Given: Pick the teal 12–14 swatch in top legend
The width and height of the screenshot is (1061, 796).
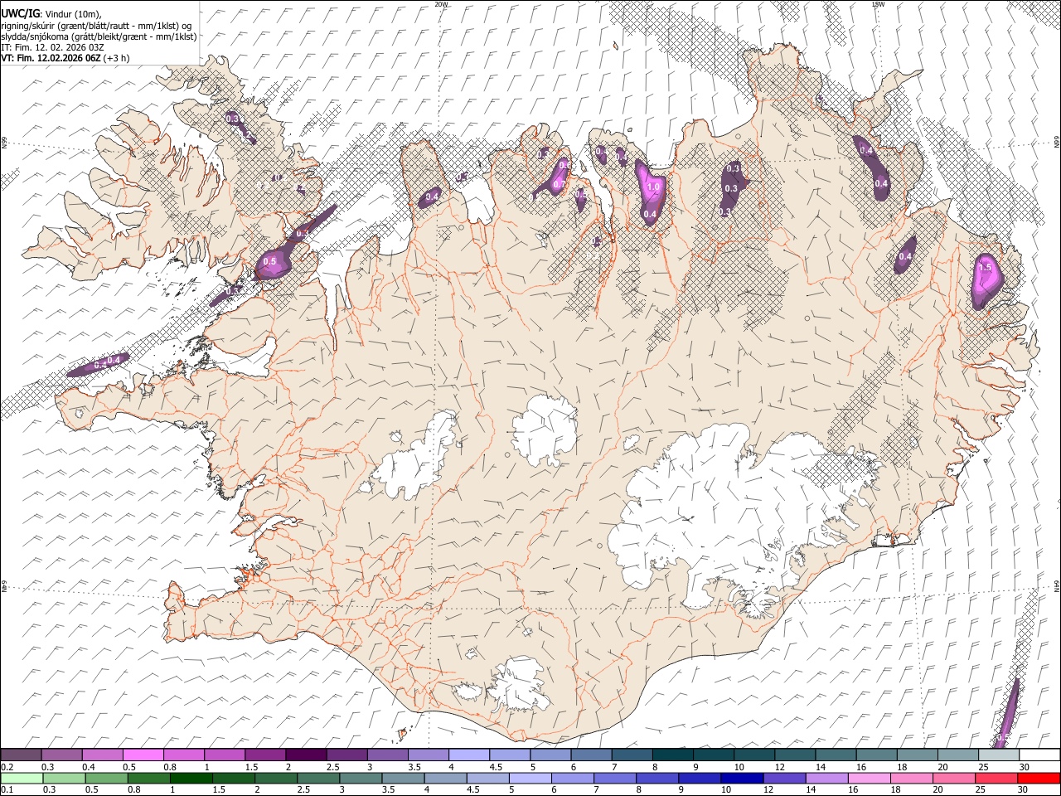Looking at the screenshot, I should (x=793, y=755).
